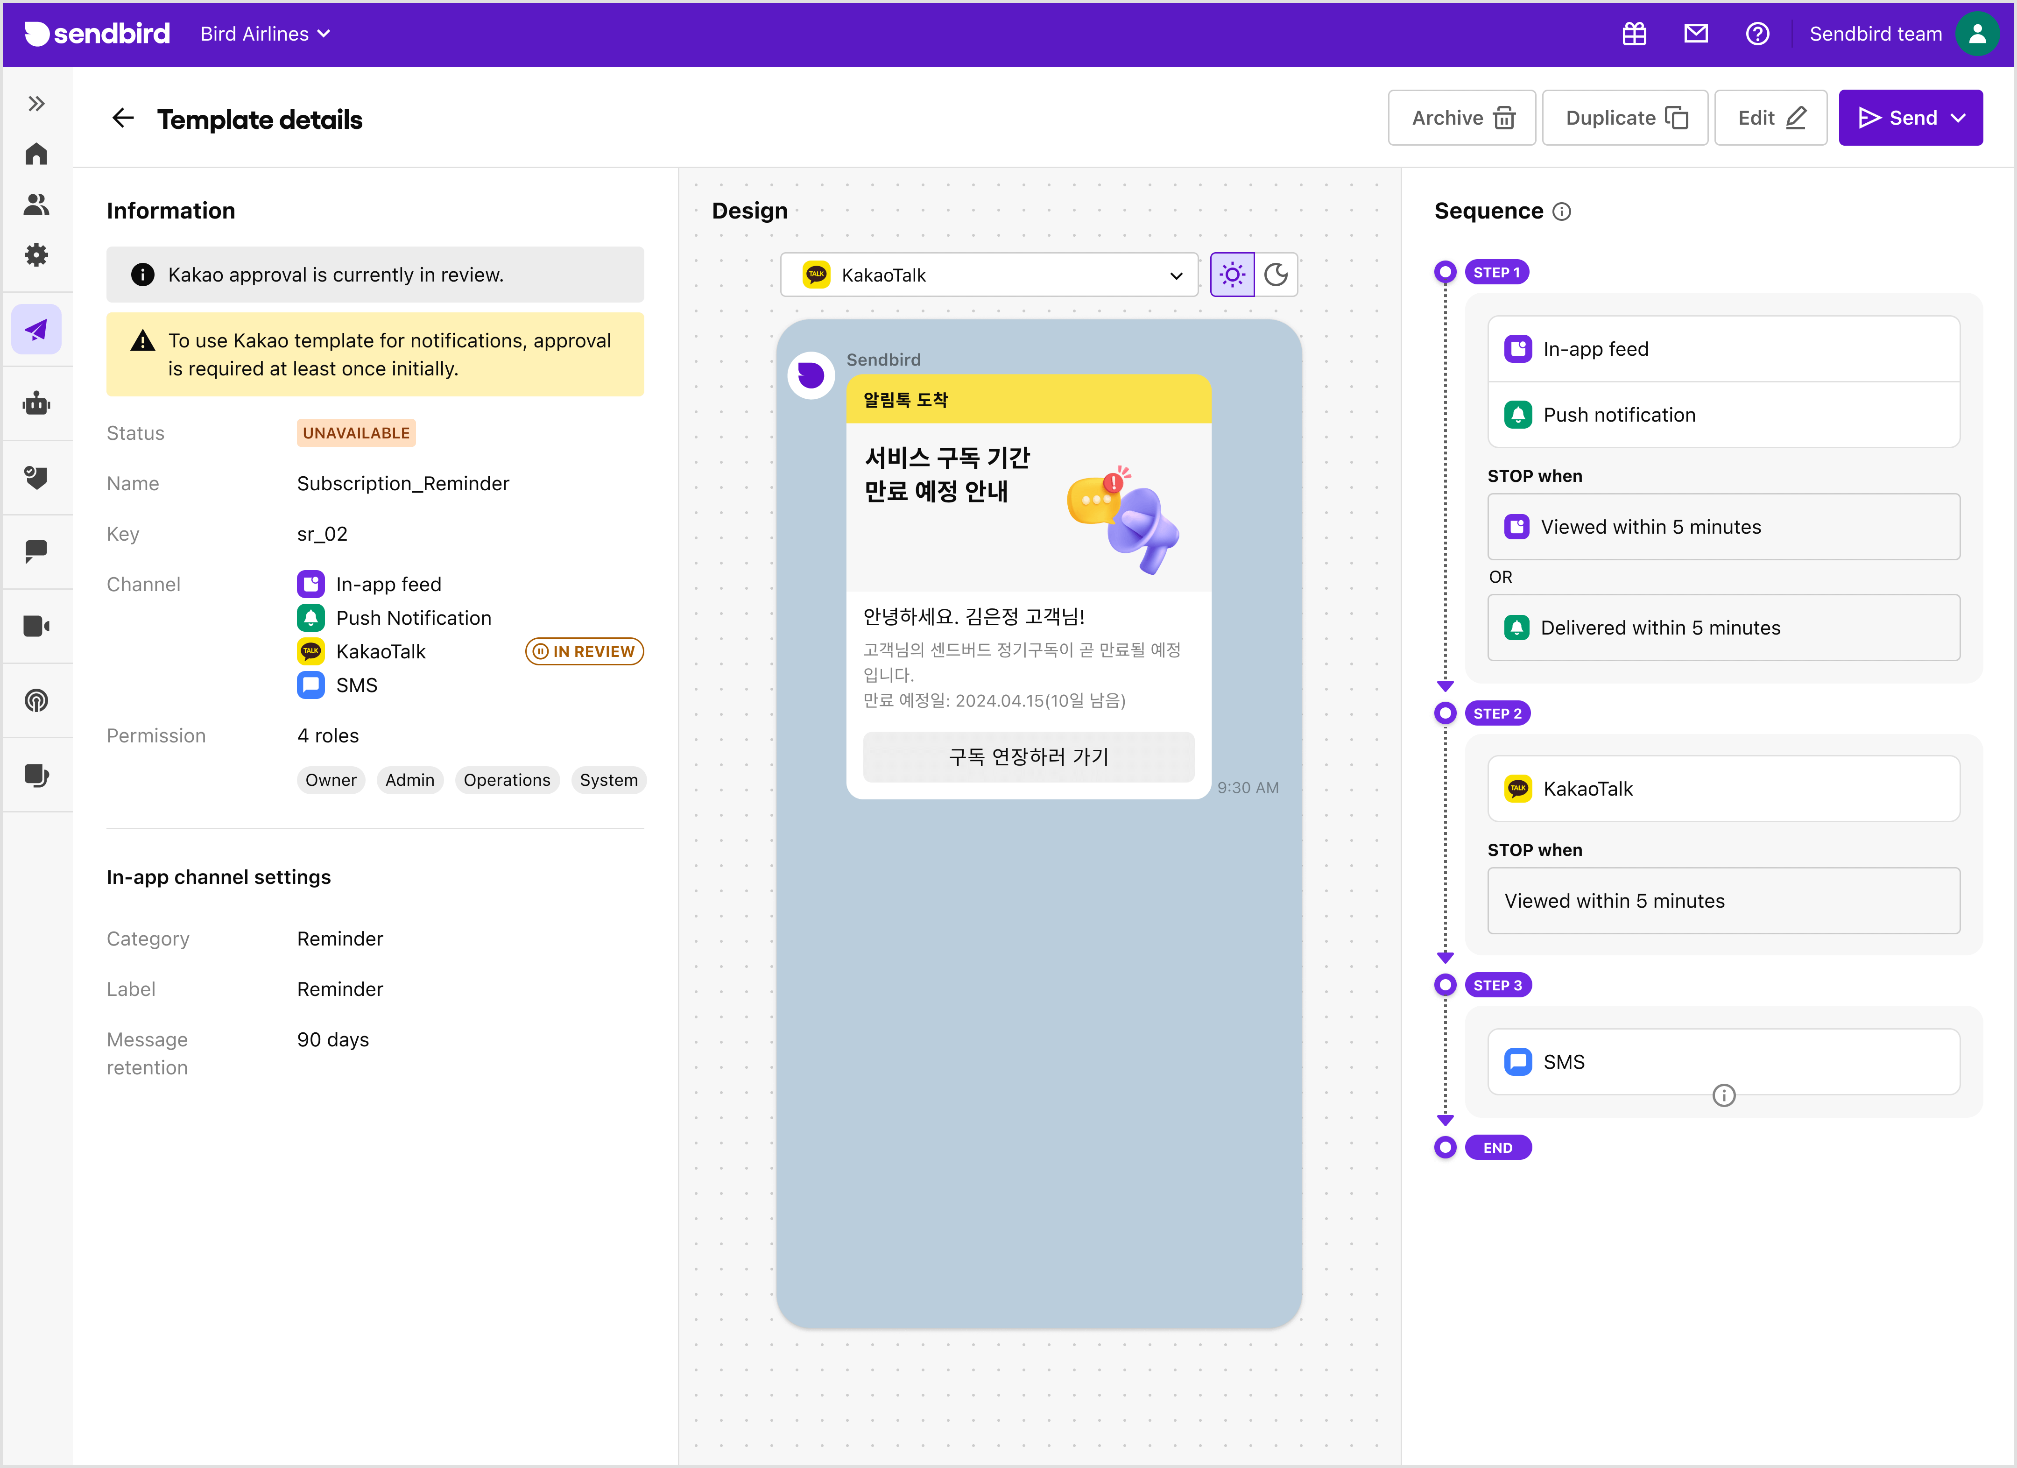Switch preview to dark mode
This screenshot has width=2017, height=1468.
pos(1276,275)
